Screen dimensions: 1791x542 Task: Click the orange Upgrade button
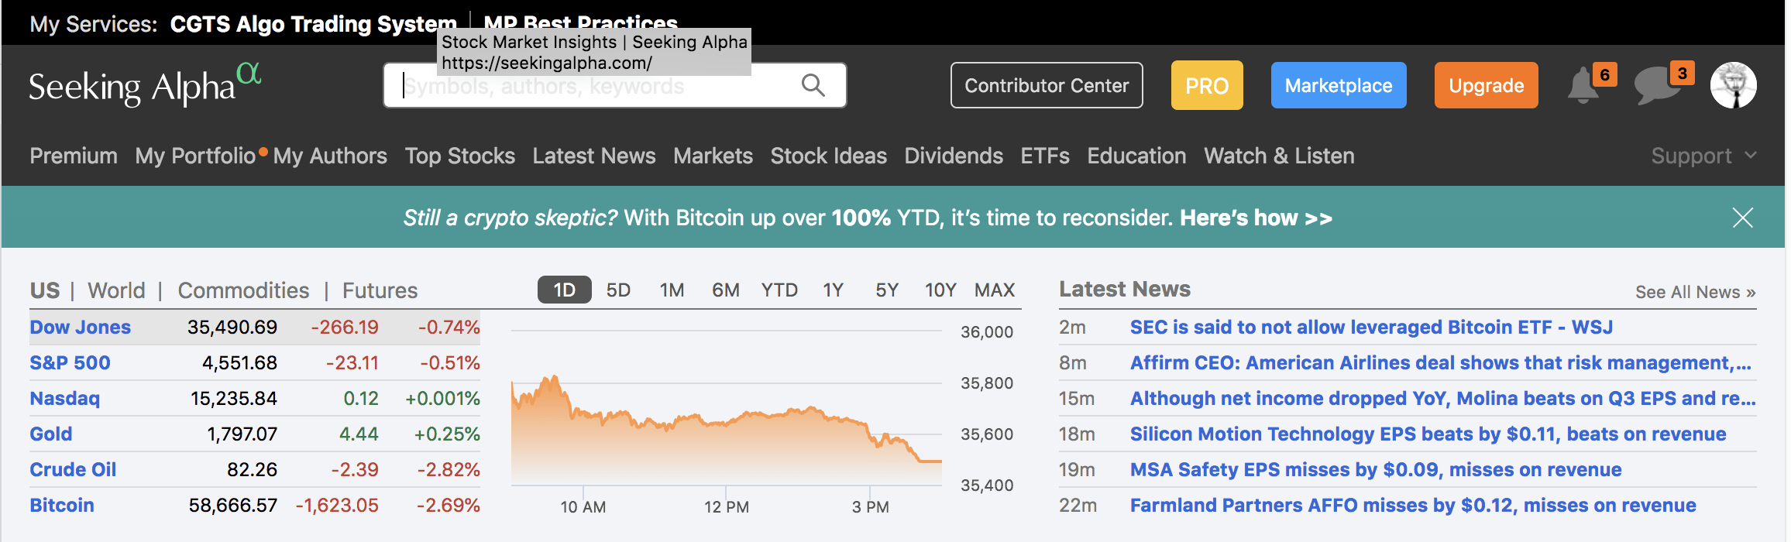[x=1486, y=85]
